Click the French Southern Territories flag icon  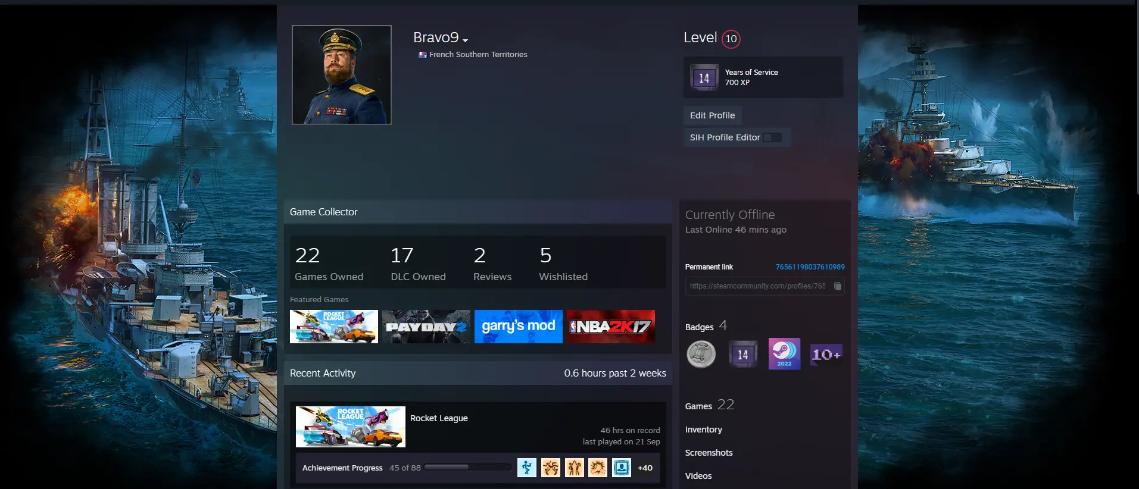tap(422, 55)
